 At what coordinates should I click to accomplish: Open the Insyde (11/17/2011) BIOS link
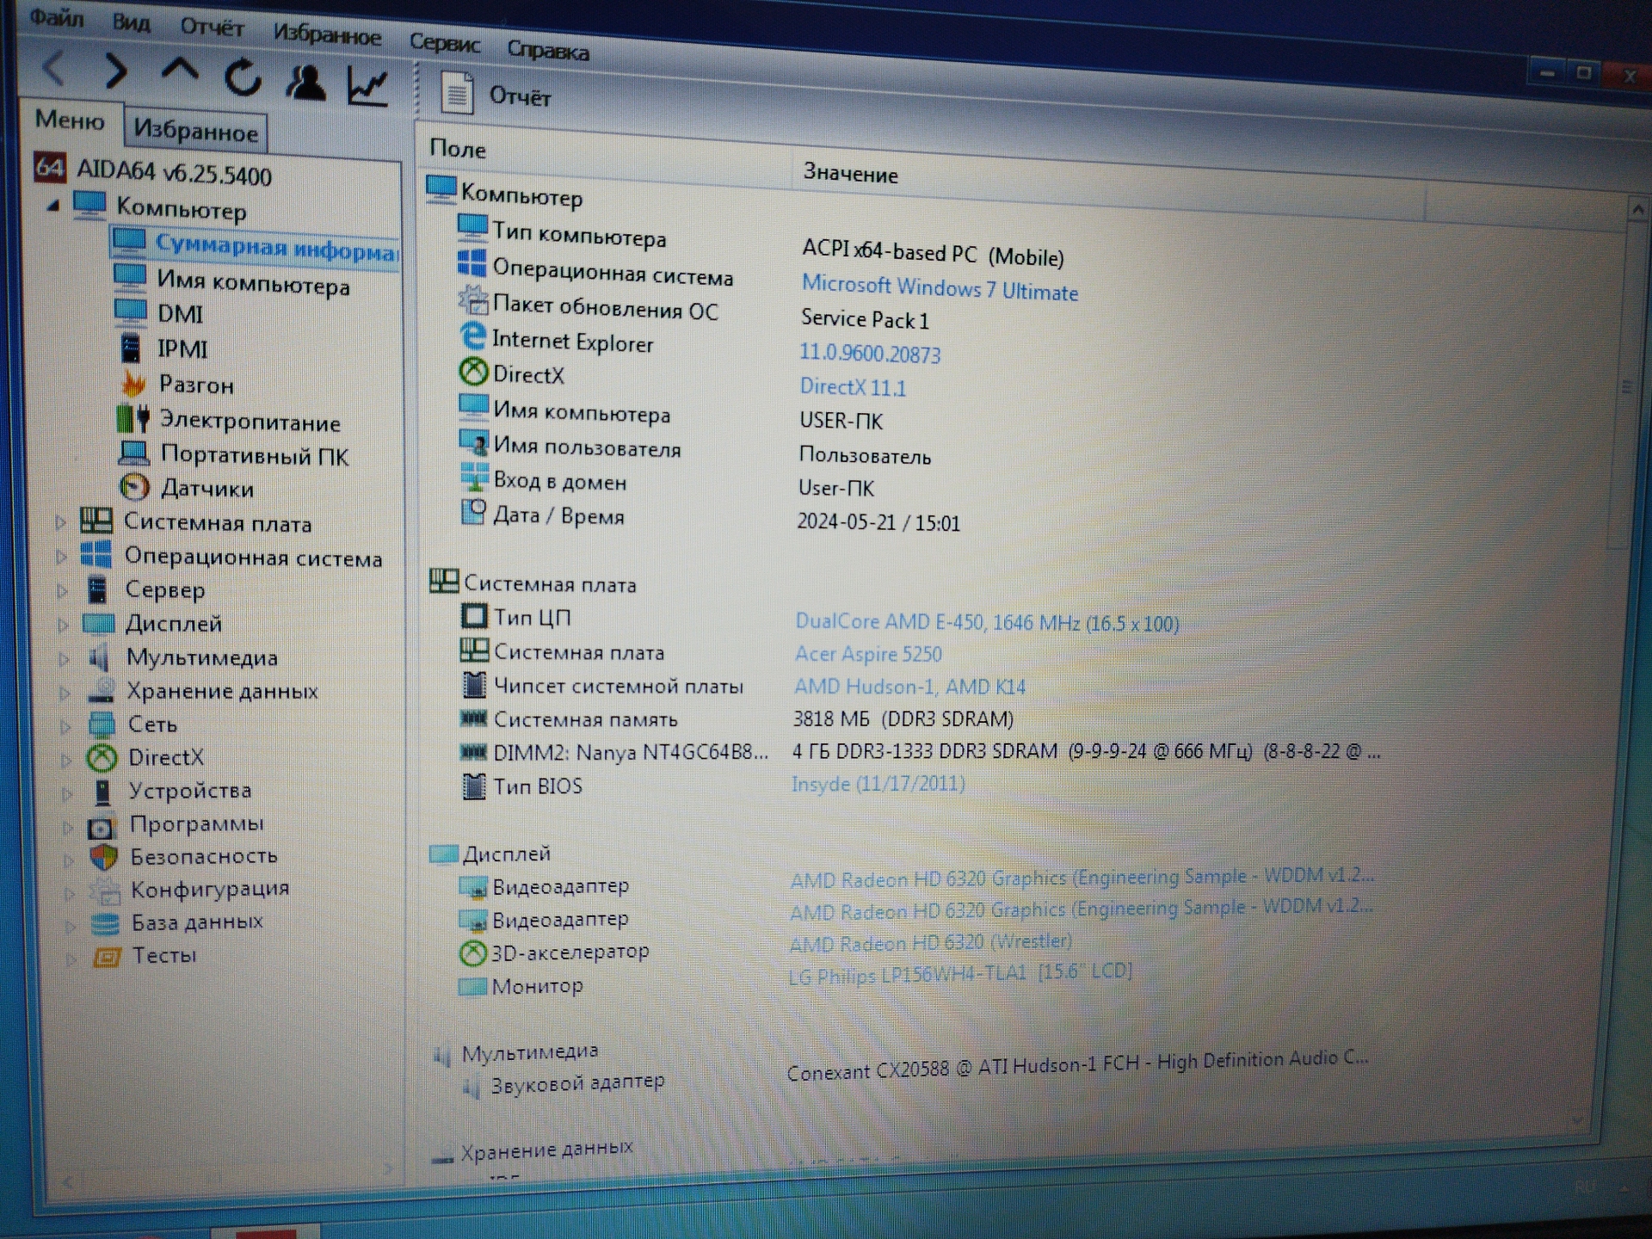pyautogui.click(x=878, y=784)
